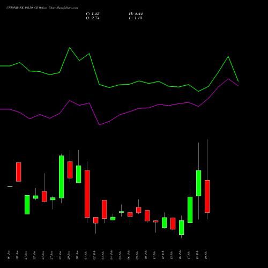Select the tall green candlestick for 28 Jan
The width and height of the screenshot is (268, 268).
point(62,177)
